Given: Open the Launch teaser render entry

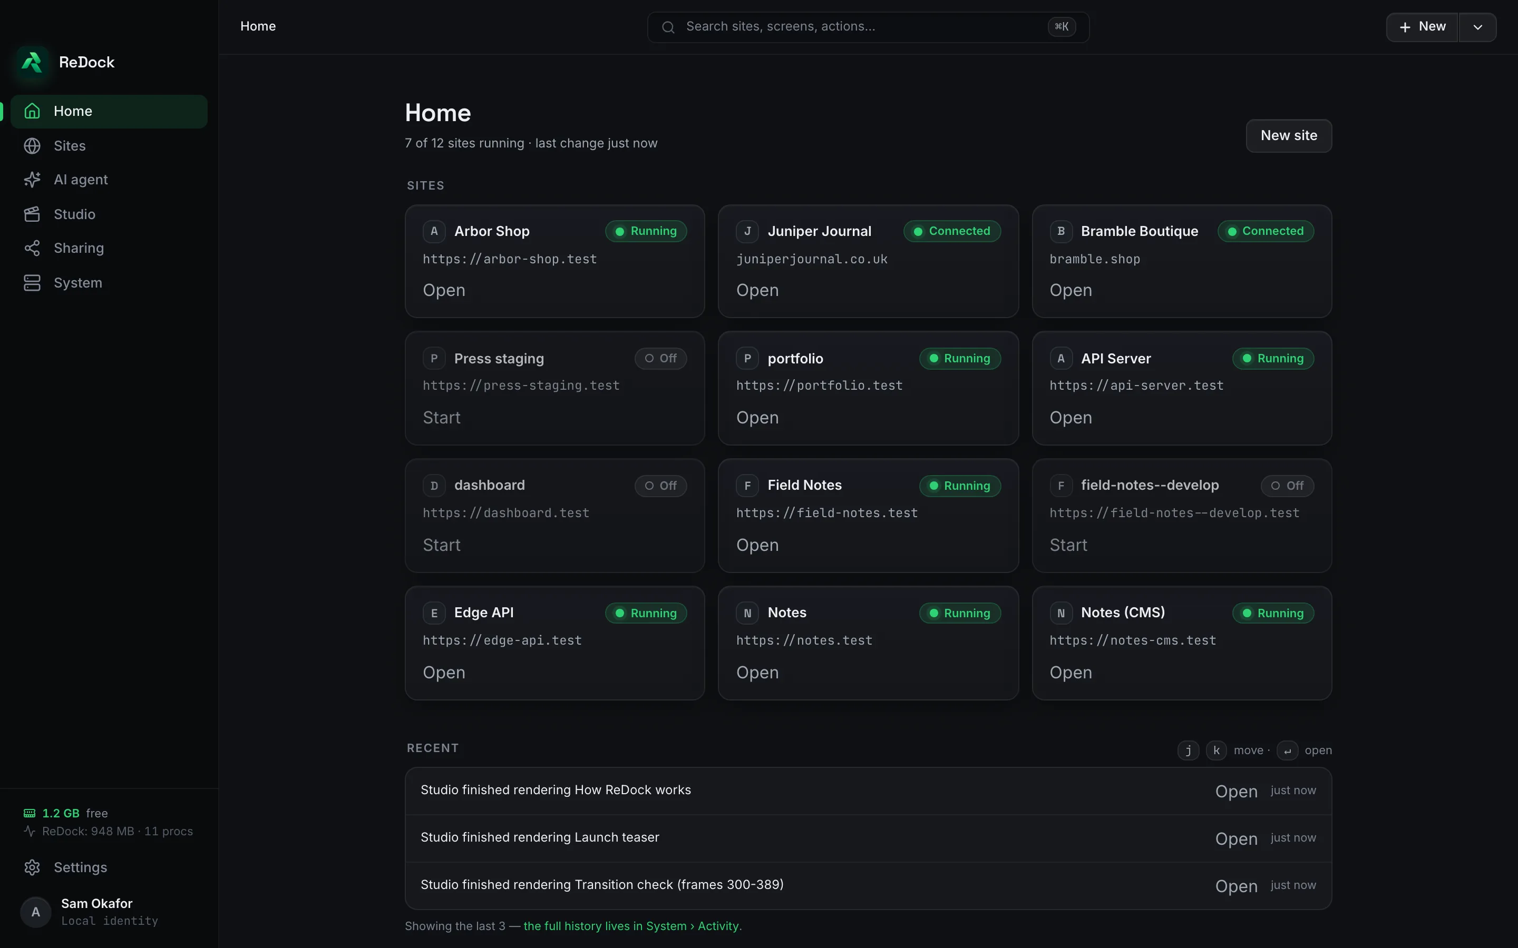Looking at the screenshot, I should tap(1237, 839).
